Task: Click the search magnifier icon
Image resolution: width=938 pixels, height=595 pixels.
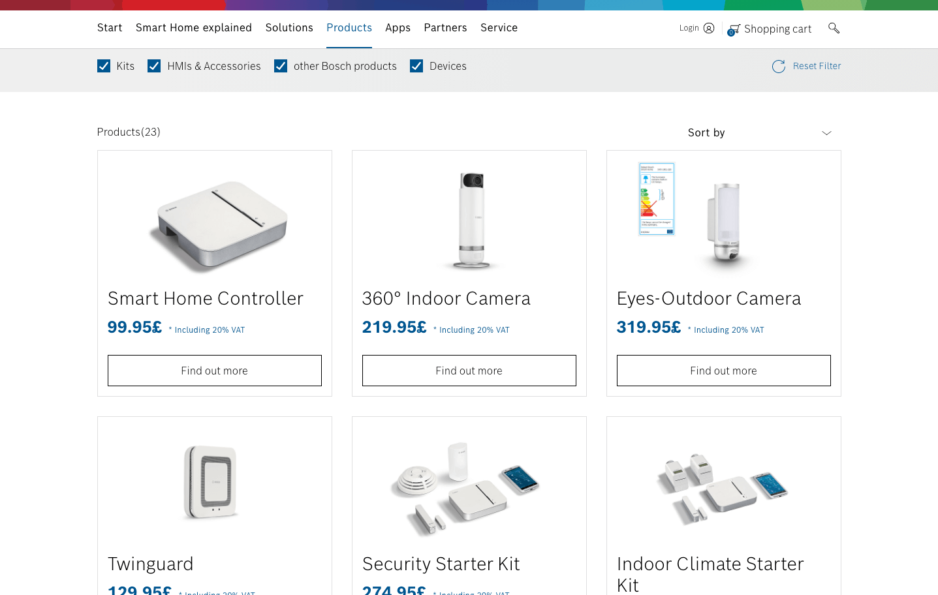Action: 834,28
